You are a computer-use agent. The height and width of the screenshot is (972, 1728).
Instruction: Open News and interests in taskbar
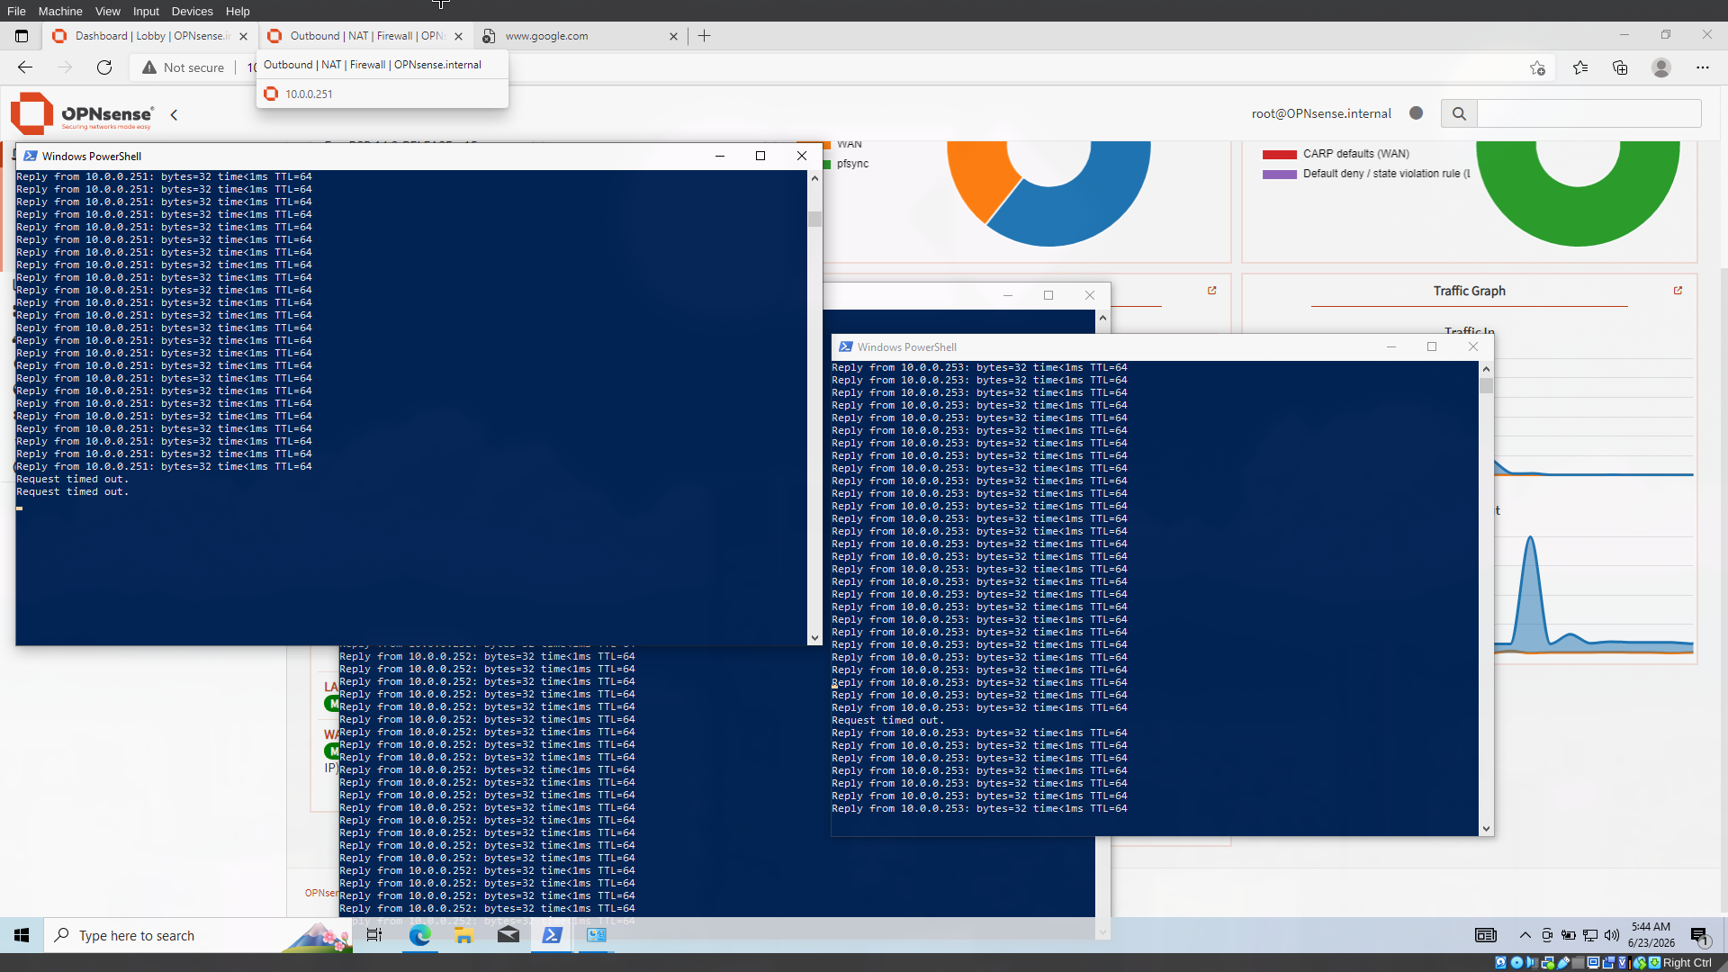1486,936
